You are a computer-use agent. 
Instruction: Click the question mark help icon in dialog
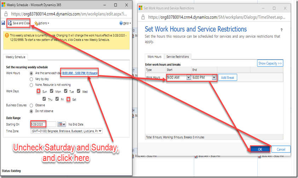point(281,30)
